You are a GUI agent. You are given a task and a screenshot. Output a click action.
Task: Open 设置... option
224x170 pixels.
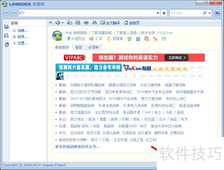pyautogui.click(x=20, y=43)
